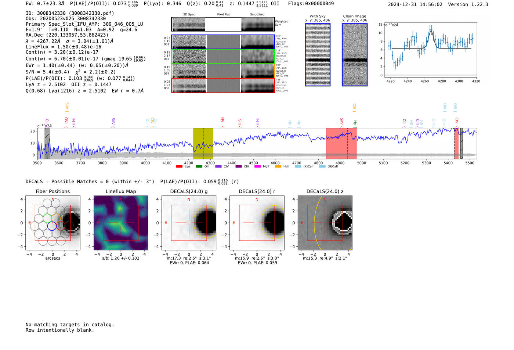
Task: Click the Flags:0x00000049 text
Action: [x=311, y=4]
